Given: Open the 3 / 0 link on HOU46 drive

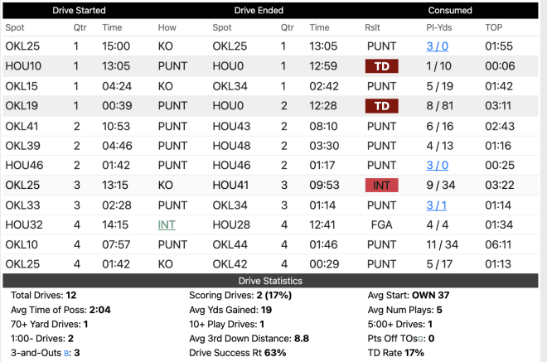Looking at the screenshot, I should coord(437,165).
